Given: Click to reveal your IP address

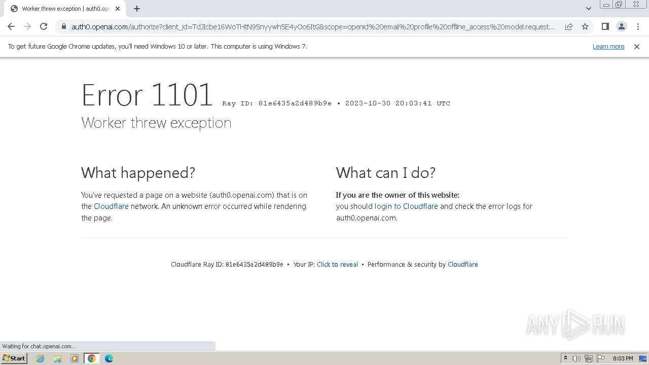Looking at the screenshot, I should coord(337,264).
